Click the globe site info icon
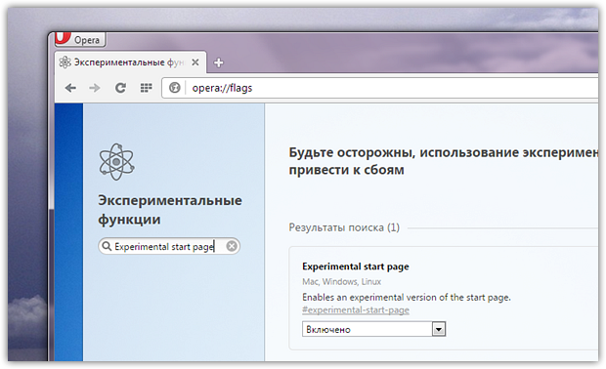 tap(175, 88)
